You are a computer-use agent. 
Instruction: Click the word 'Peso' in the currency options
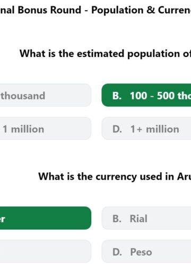tap(141, 252)
